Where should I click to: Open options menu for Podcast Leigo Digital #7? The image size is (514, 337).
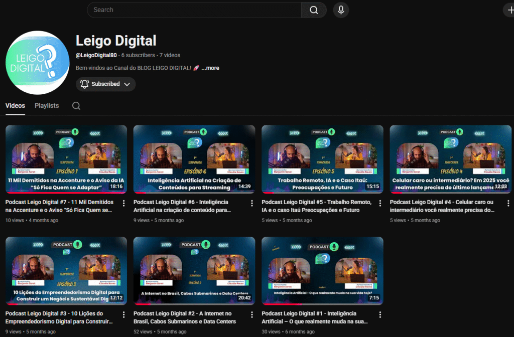coord(123,203)
